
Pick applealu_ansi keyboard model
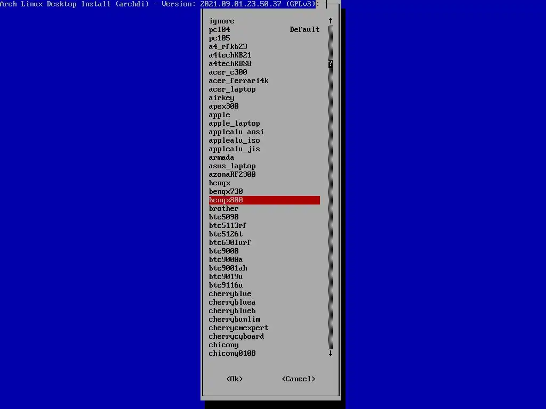pyautogui.click(x=264, y=132)
